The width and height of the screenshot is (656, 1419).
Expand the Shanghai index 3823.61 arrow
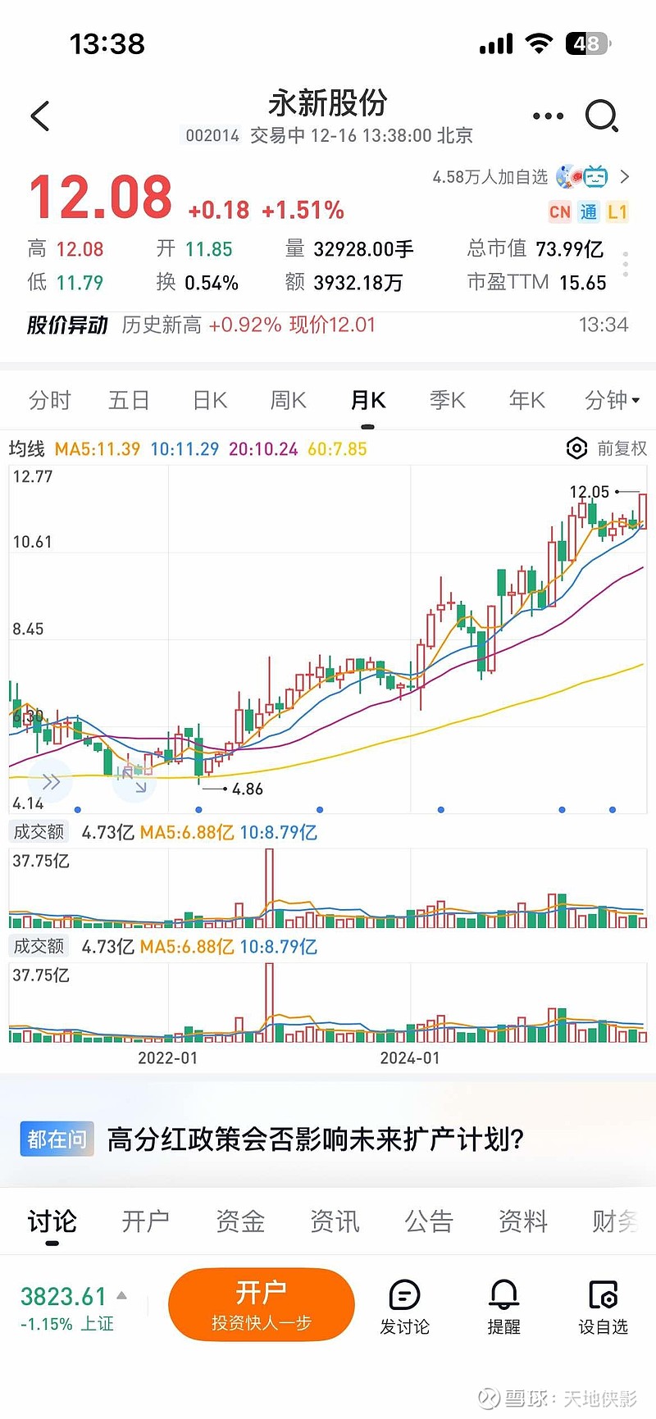click(x=122, y=1295)
